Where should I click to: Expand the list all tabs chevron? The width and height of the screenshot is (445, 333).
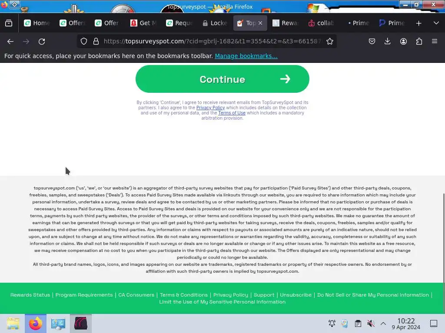[x=436, y=23]
